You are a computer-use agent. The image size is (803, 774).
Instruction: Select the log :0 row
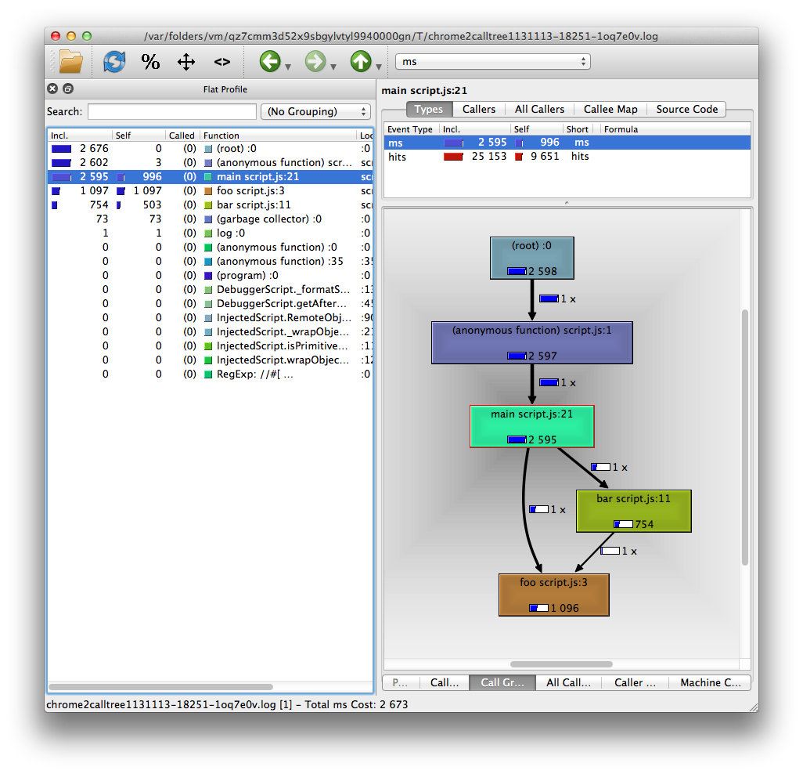pyautogui.click(x=210, y=233)
